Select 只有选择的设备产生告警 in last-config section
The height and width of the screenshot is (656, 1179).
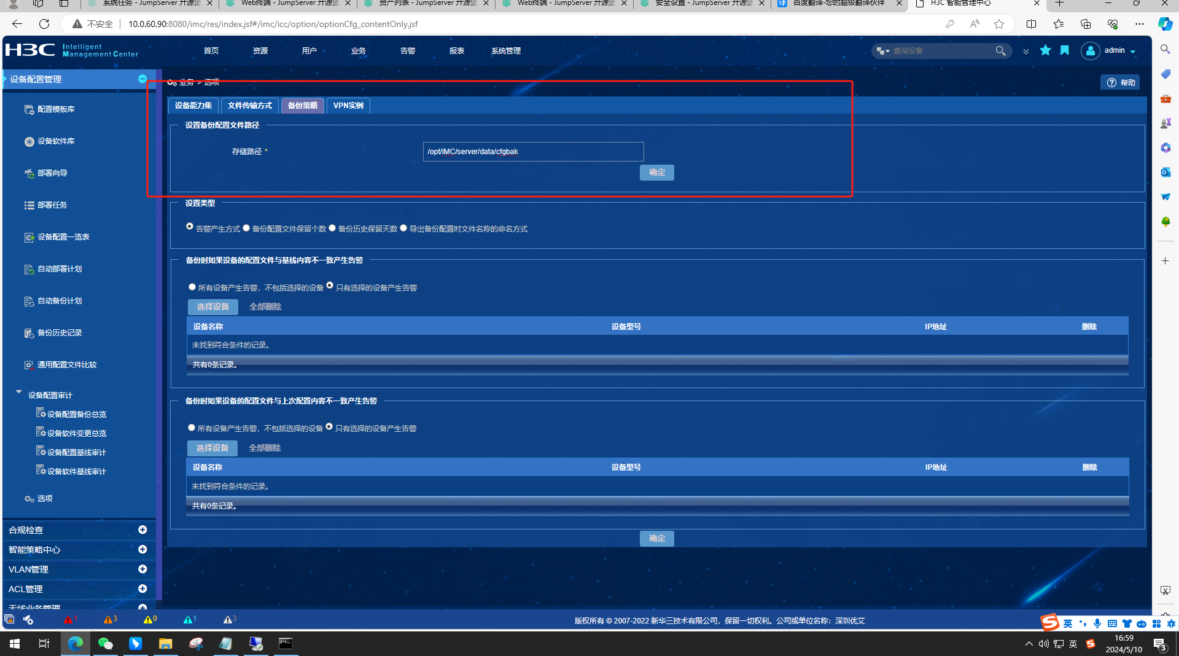point(329,426)
